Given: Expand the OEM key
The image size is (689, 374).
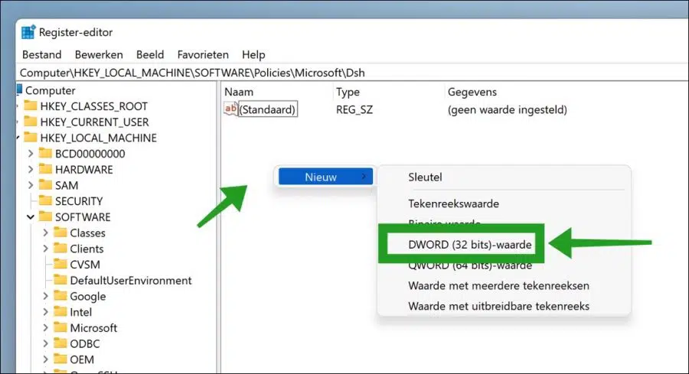Looking at the screenshot, I should tap(45, 359).
